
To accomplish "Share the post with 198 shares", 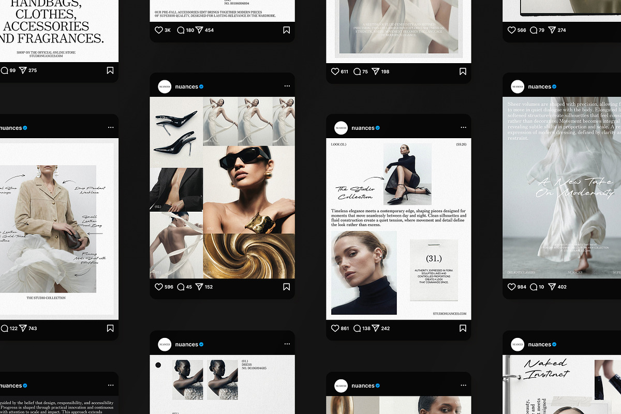I will [375, 71].
